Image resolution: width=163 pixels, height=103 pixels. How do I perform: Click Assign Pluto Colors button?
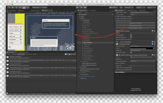[x=135, y=26]
